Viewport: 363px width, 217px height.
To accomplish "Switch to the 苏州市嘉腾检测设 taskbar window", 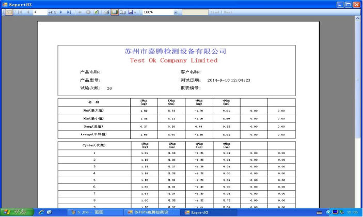I will (x=152, y=212).
